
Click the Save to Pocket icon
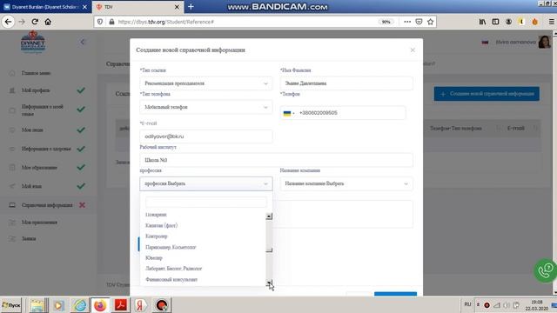(419, 22)
